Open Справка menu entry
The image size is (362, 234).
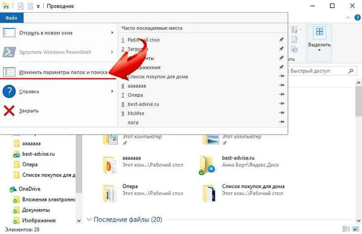(29, 91)
